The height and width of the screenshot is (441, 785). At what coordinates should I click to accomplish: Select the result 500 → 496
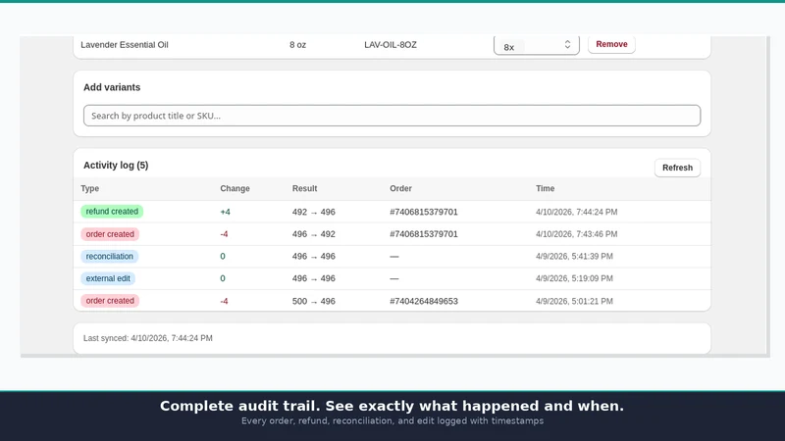(x=314, y=301)
